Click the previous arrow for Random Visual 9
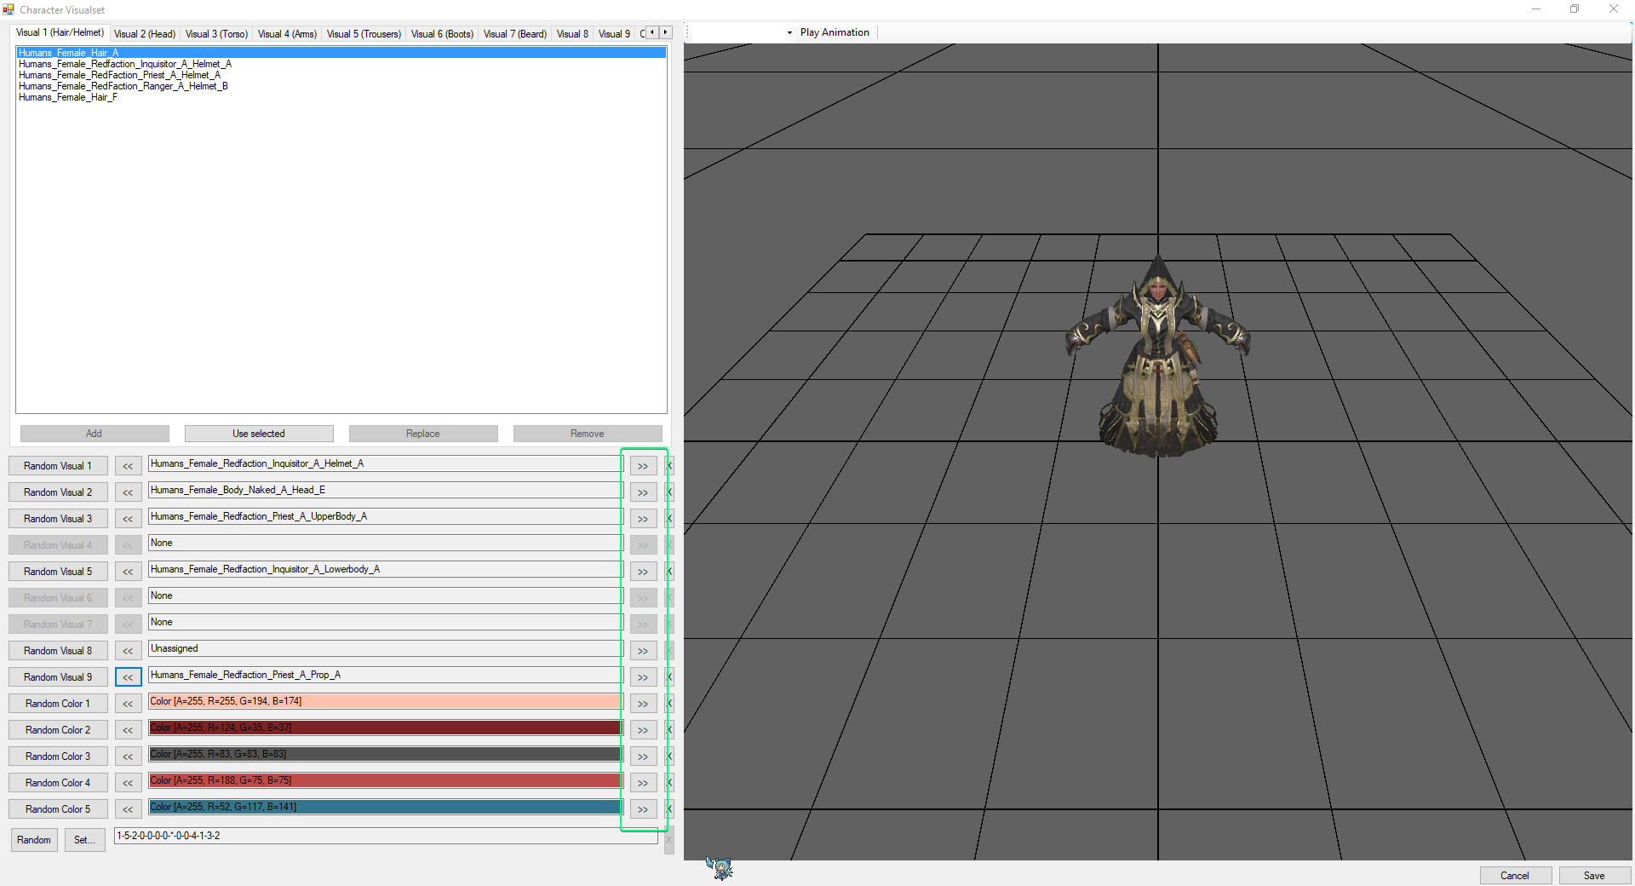The height and width of the screenshot is (886, 1635). [x=128, y=677]
